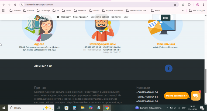
Task: Open File Explorer from the taskbar
Action: [83, 108]
